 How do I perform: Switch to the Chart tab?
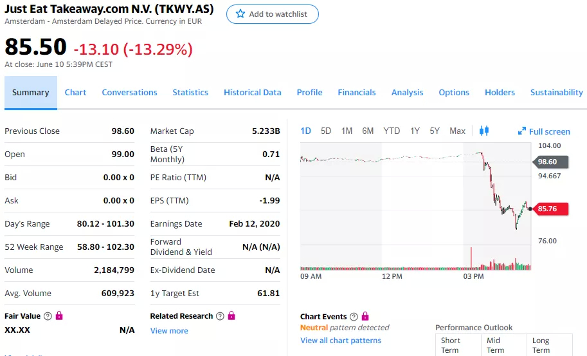click(x=75, y=93)
